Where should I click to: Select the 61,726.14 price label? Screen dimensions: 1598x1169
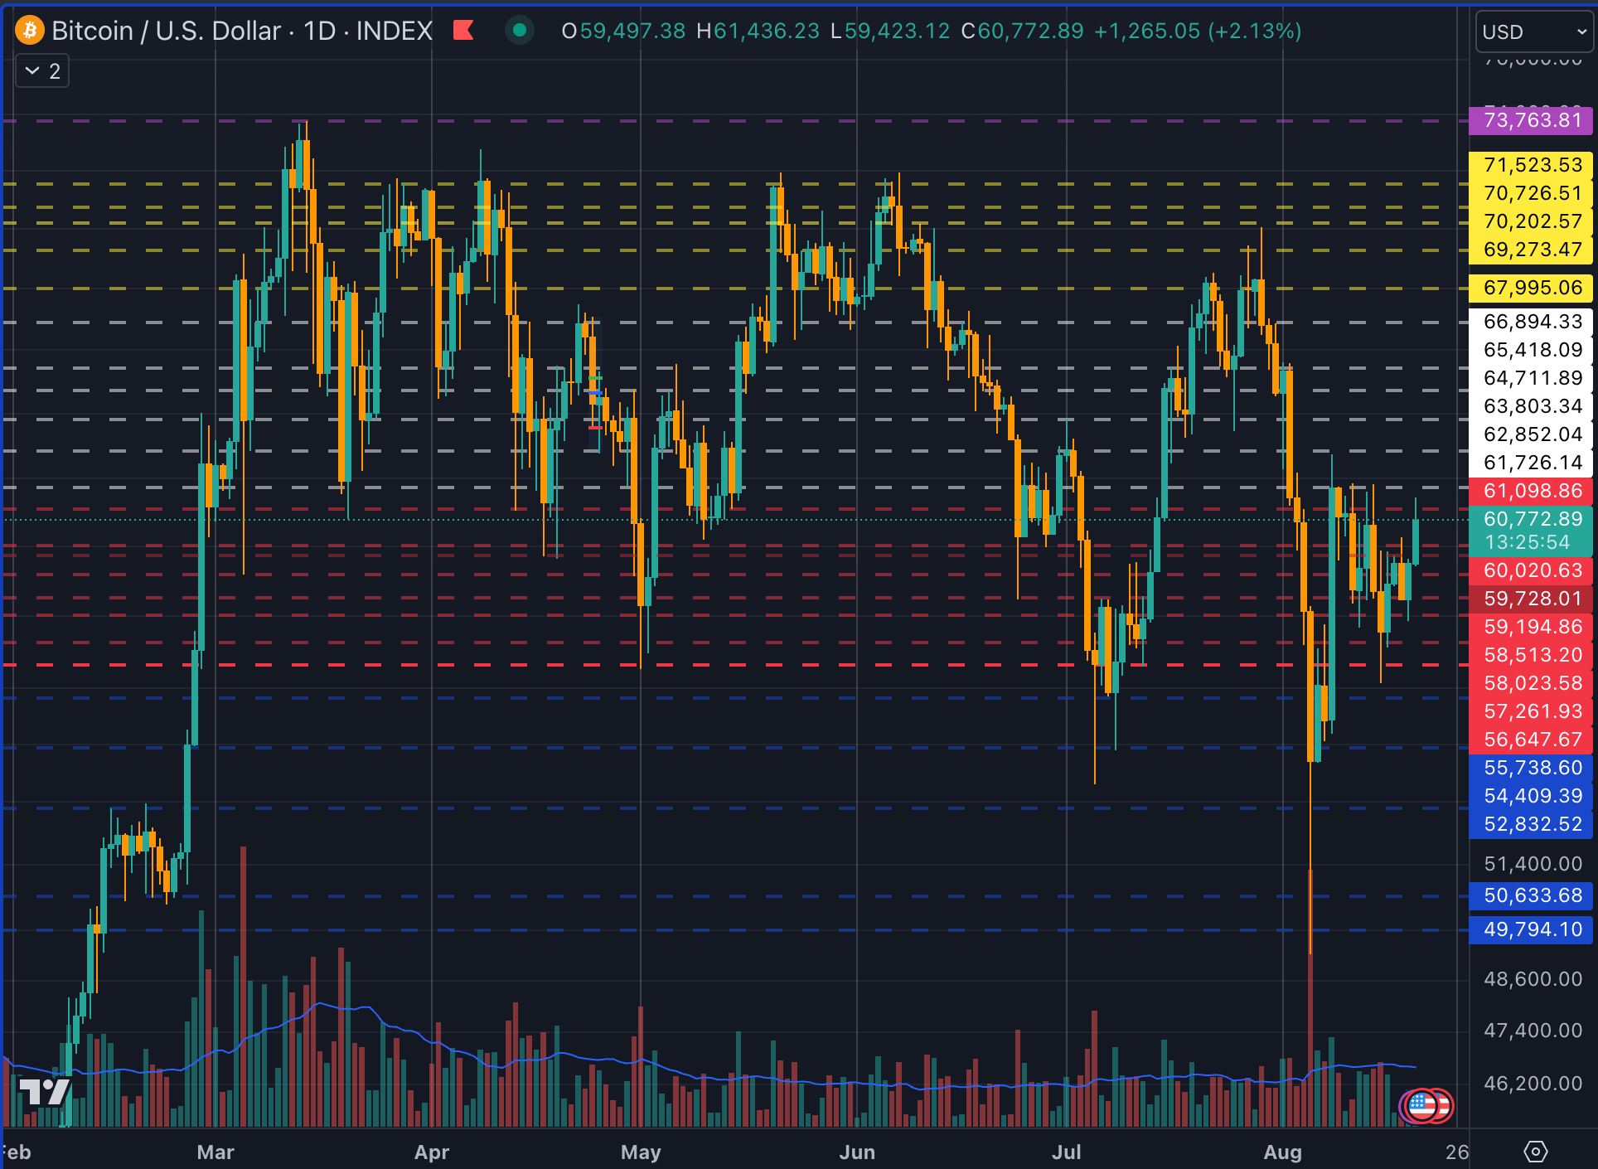point(1531,463)
